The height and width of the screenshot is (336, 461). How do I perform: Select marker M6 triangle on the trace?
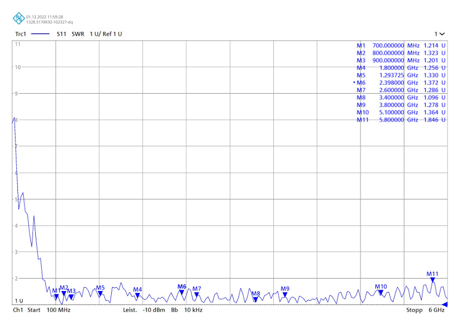[182, 292]
